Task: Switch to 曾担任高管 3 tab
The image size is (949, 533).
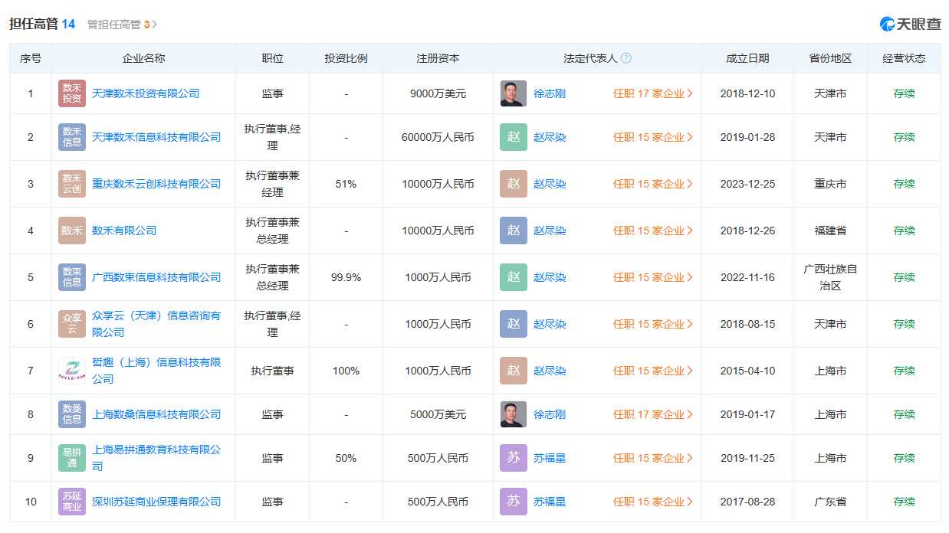Action: tap(122, 25)
